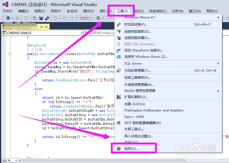Click the WCF service config editor icon

tap(119, 123)
